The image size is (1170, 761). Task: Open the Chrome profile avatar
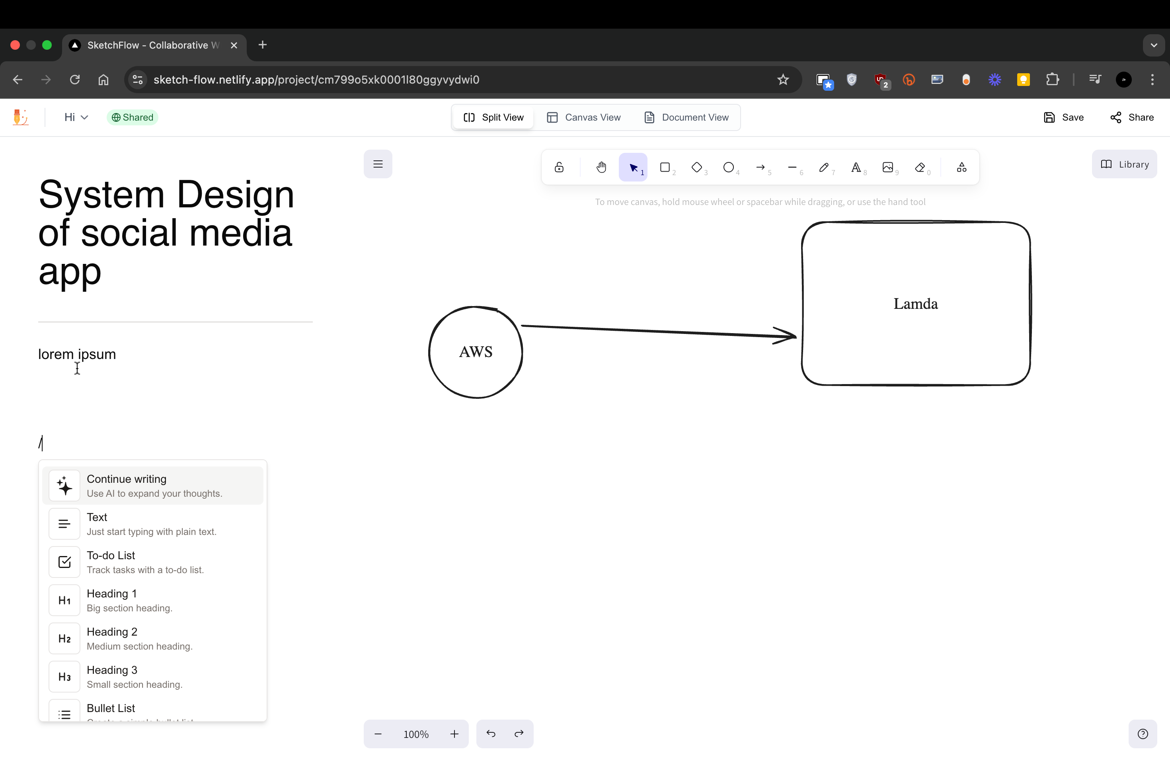pyautogui.click(x=1124, y=80)
